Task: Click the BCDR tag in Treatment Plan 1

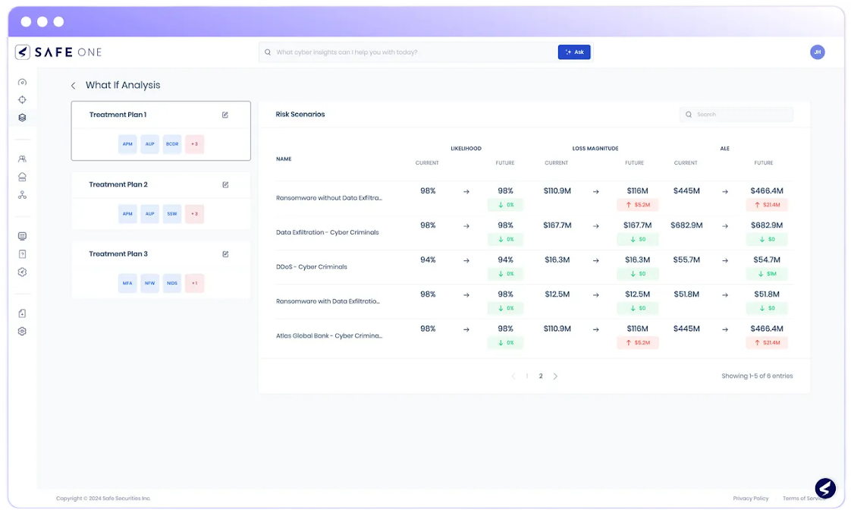Action: pyautogui.click(x=172, y=144)
